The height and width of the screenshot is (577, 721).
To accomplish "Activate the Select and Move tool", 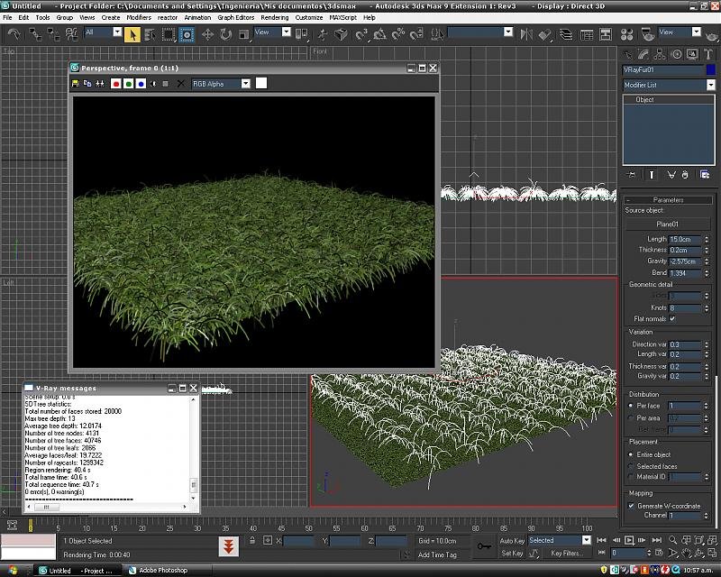I will tap(207, 34).
